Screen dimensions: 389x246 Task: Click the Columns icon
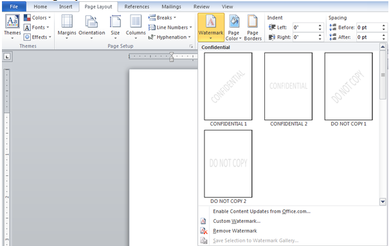tap(136, 22)
